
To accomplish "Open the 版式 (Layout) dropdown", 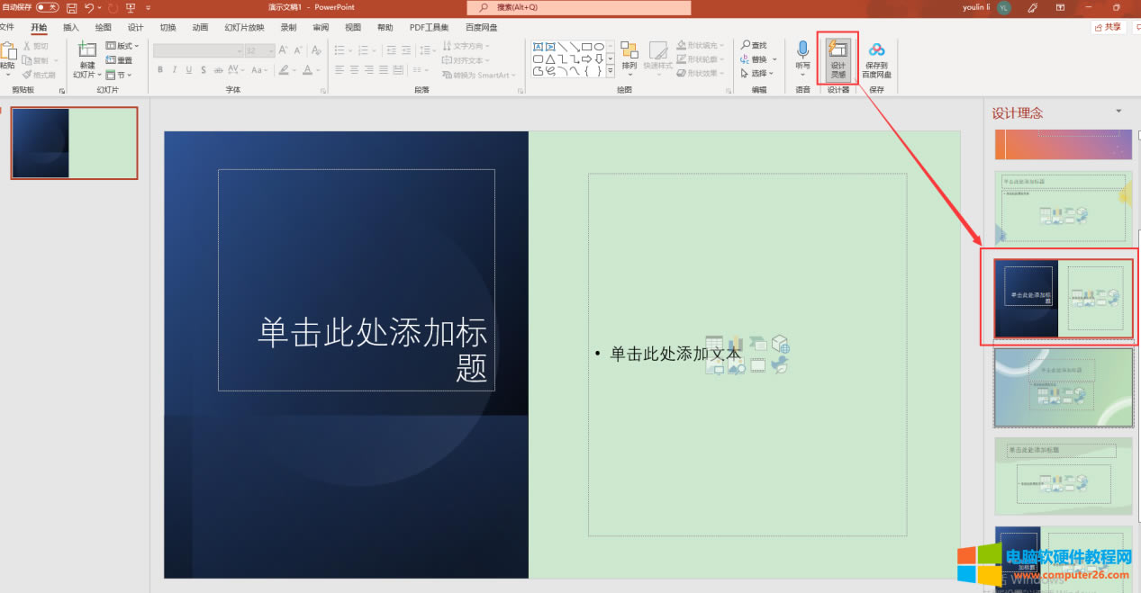I will (x=122, y=44).
